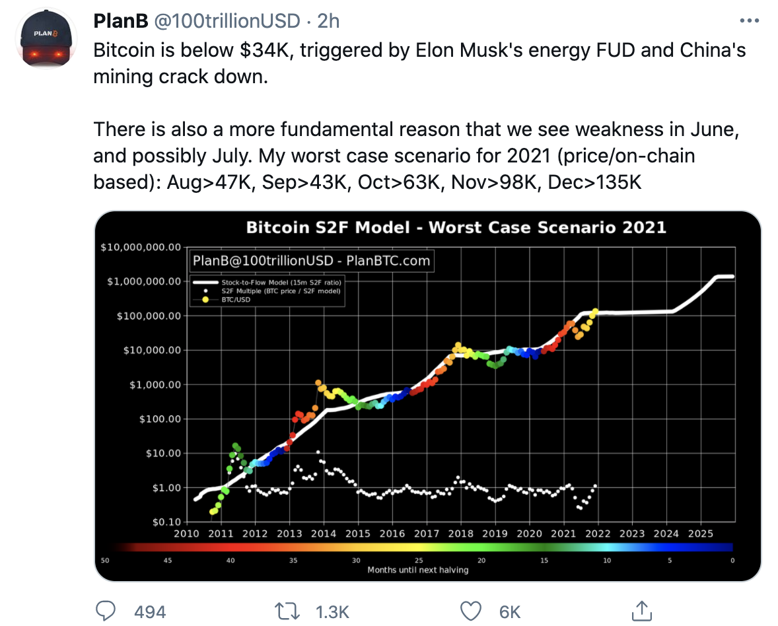Click the 1.3K retweet count
The width and height of the screenshot is (778, 626).
pos(332,611)
